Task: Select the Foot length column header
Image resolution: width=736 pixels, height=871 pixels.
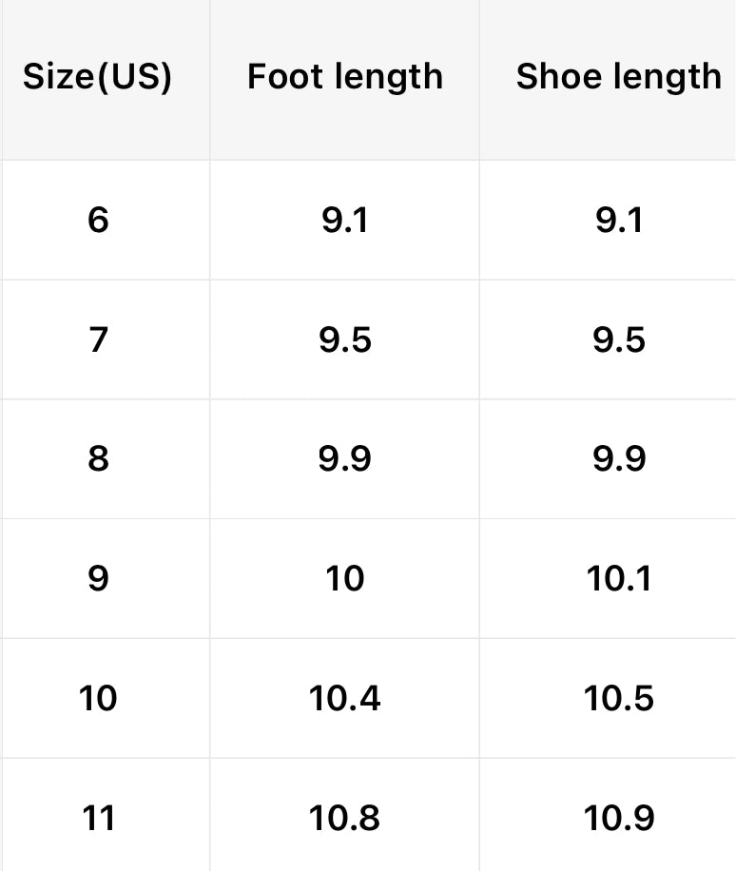Action: [x=345, y=77]
